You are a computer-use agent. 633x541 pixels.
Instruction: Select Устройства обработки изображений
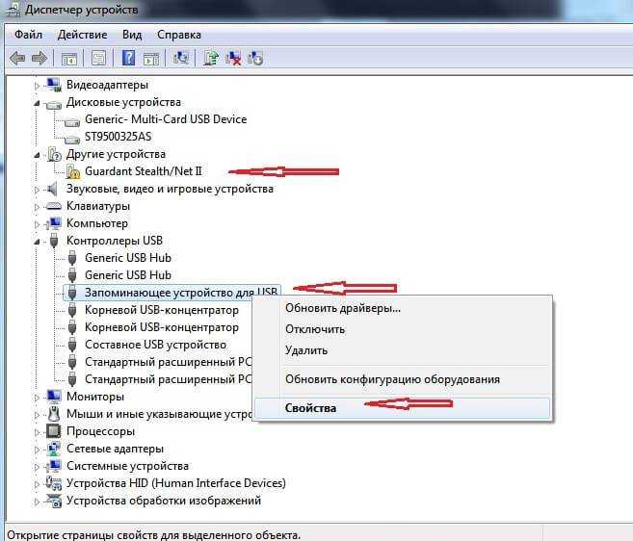click(x=164, y=501)
